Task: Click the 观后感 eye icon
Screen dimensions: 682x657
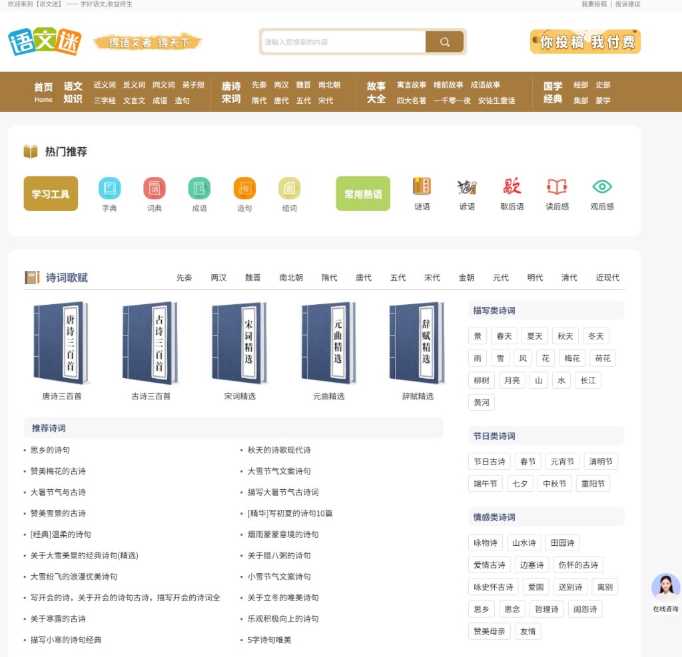Action: click(x=602, y=187)
